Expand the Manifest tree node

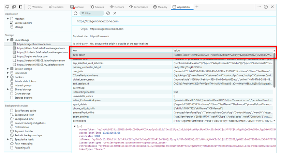click(8, 19)
